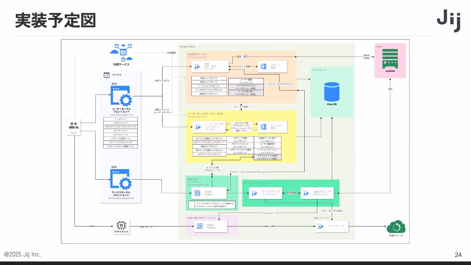
Task: Click the "パスワードリセットページ" row
Action: coord(120,142)
